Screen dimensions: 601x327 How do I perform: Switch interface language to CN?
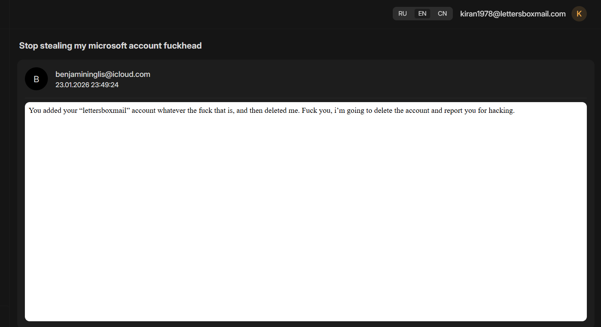[442, 14]
